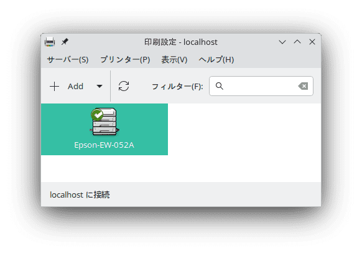Open the プリンター(P) menu
The image size is (362, 255).
(x=125, y=60)
